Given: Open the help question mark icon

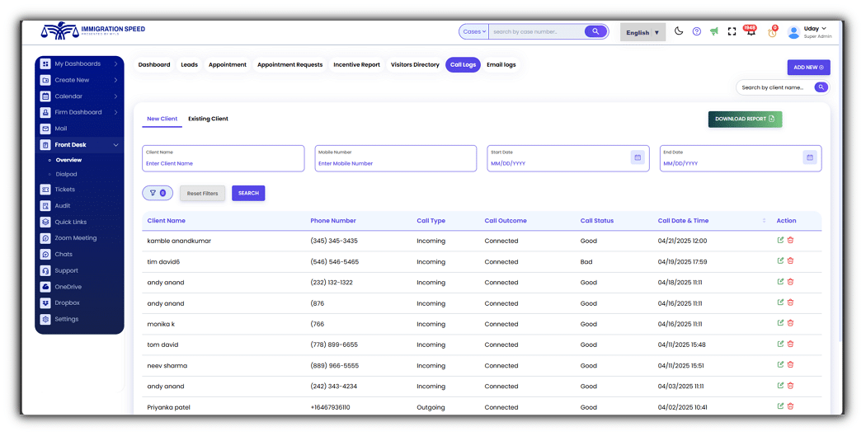Looking at the screenshot, I should click(x=697, y=31).
